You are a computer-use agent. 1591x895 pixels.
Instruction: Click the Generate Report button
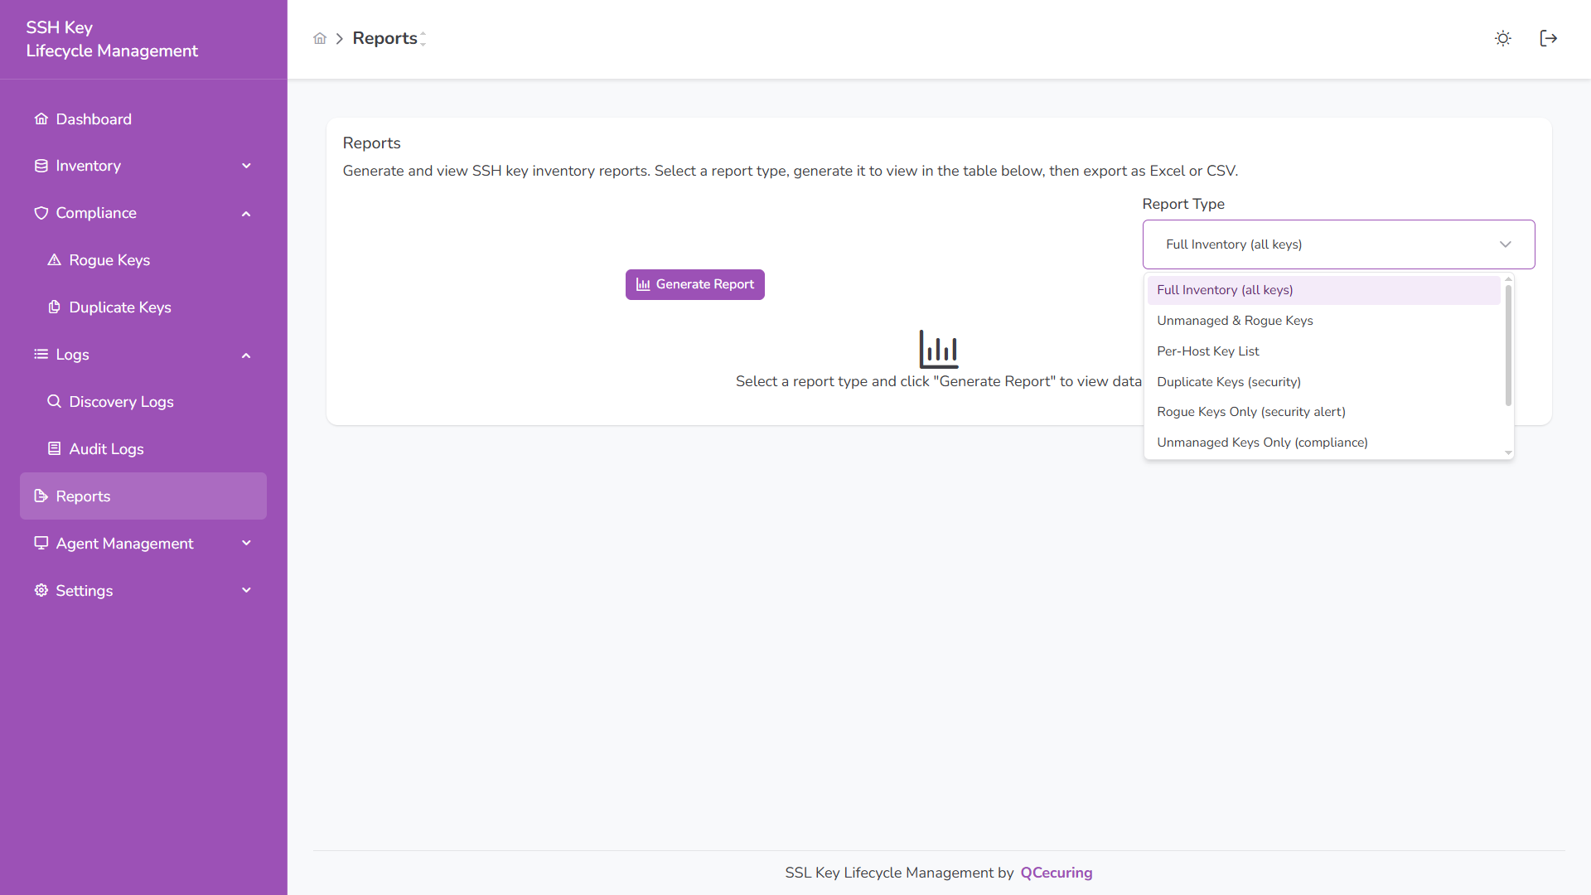(694, 284)
